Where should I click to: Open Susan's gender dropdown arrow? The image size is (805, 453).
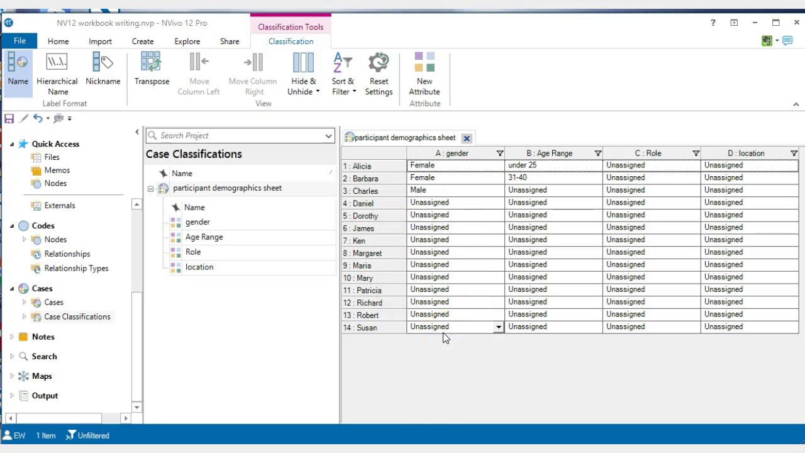click(x=499, y=327)
